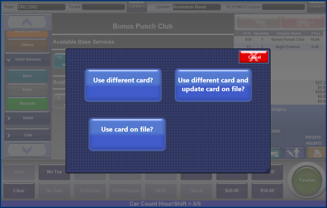The width and height of the screenshot is (327, 208).
Task: Select the $50.00 quick cash button
Action: 267,190
